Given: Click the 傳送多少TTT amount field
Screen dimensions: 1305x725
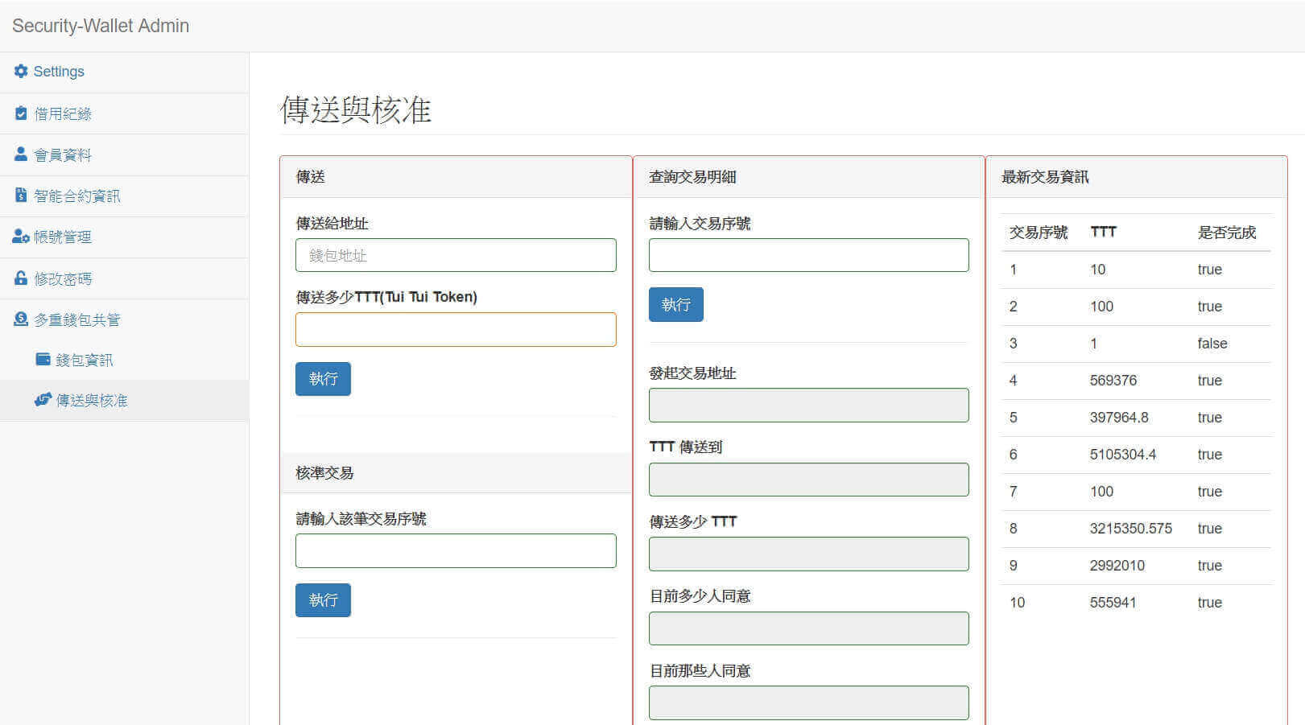Looking at the screenshot, I should 456,330.
